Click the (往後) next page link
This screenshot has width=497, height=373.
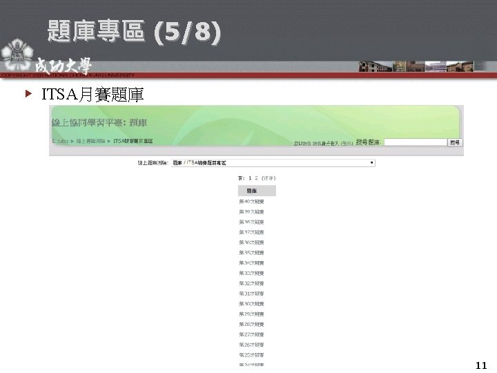[269, 178]
